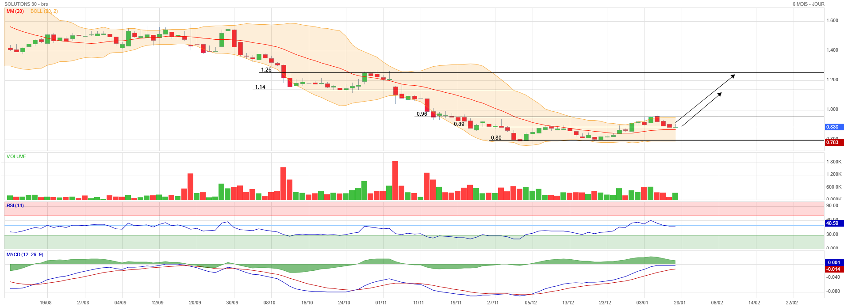Click the 19/11 date axis label
Screen dimensions: 844x307
456,303
